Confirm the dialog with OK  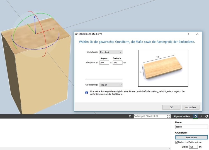pyautogui.click(x=171, y=107)
